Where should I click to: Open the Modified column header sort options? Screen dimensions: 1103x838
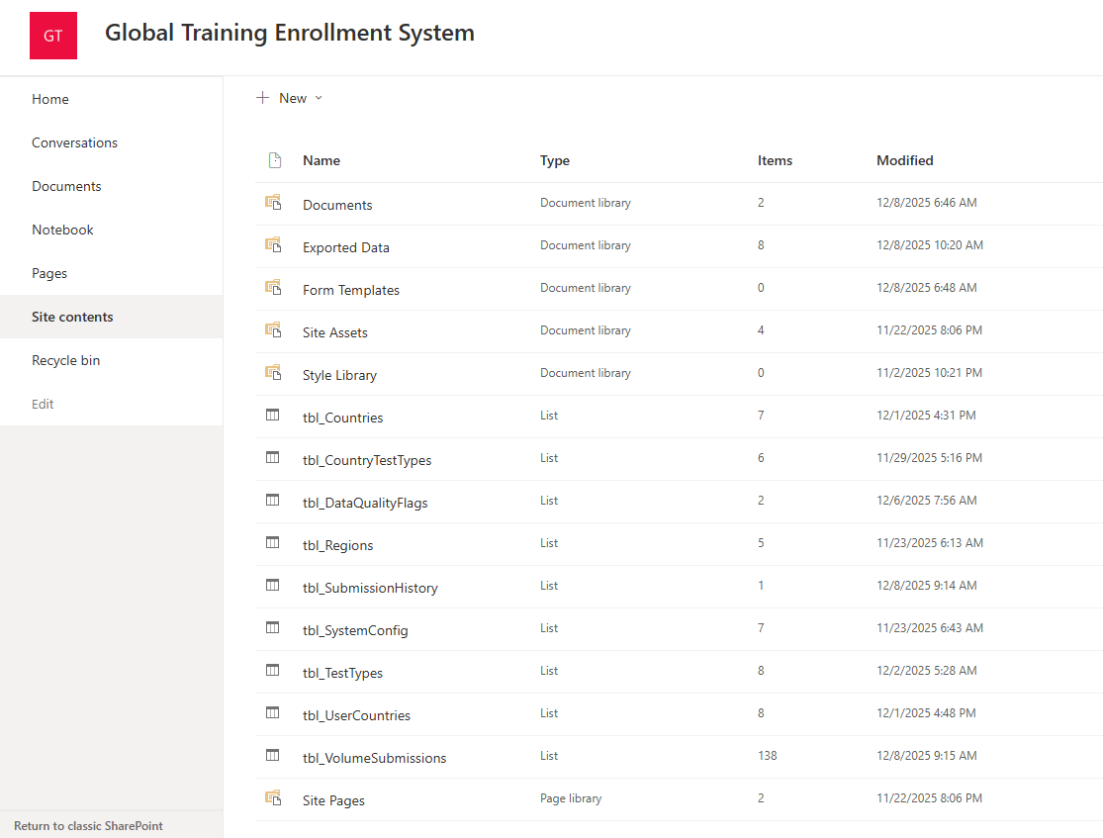tap(905, 160)
